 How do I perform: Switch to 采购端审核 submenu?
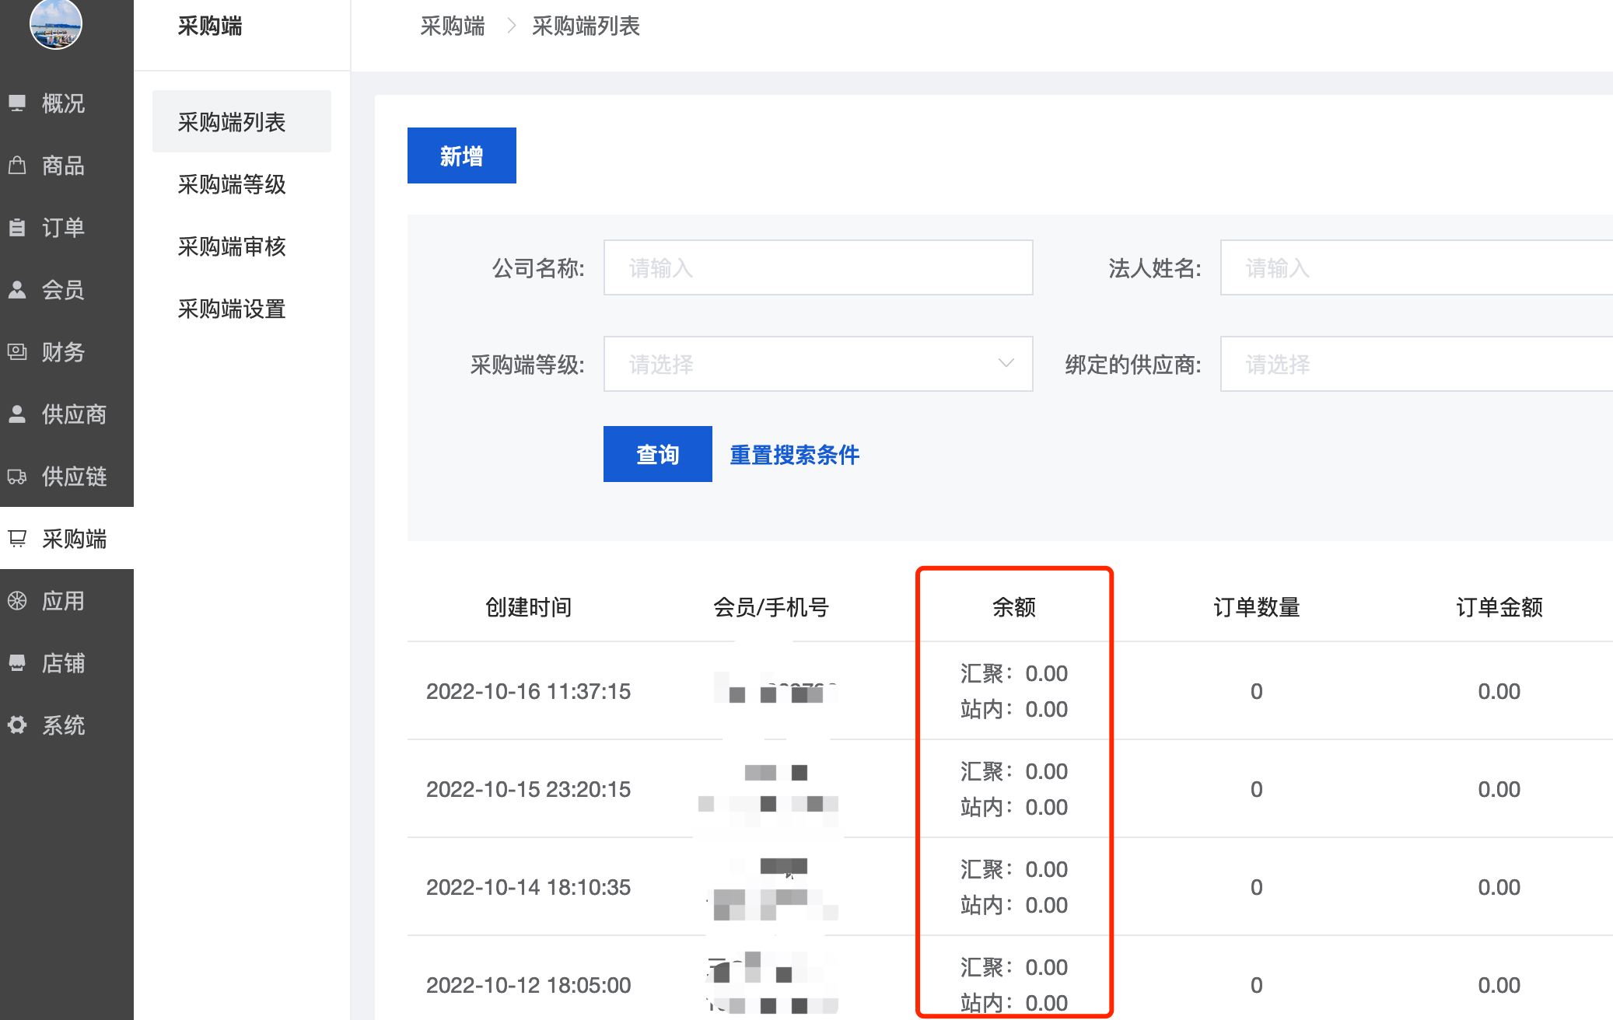(x=232, y=246)
